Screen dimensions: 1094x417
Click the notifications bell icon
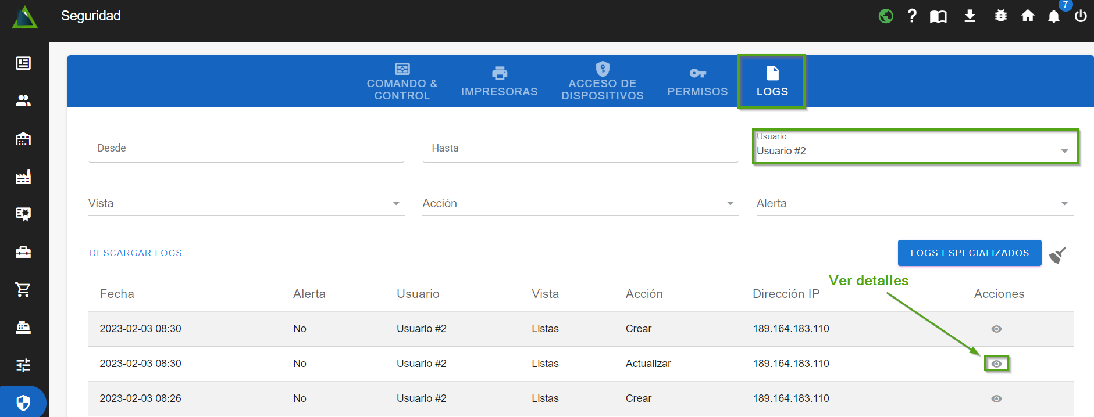(x=1053, y=16)
